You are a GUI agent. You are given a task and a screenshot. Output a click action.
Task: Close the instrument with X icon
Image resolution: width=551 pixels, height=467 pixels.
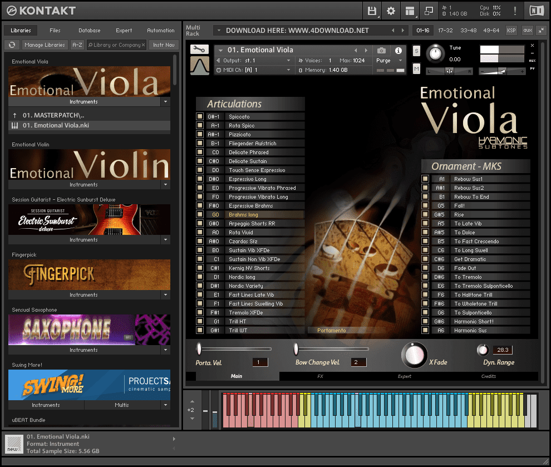click(x=533, y=45)
